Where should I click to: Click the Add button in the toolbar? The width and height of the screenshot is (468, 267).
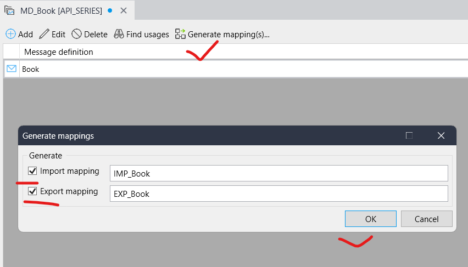(x=19, y=34)
